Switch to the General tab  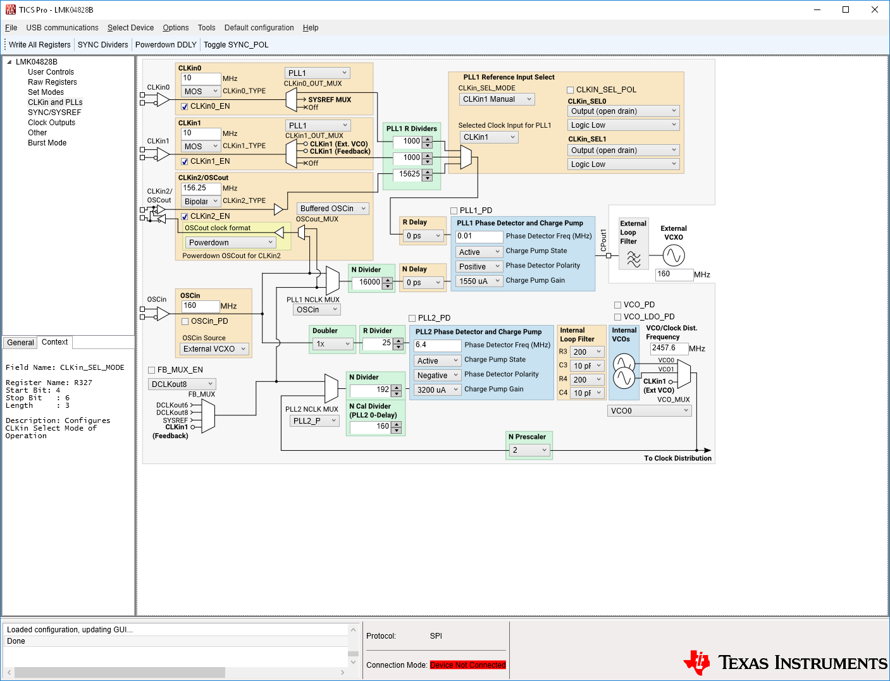coord(20,343)
